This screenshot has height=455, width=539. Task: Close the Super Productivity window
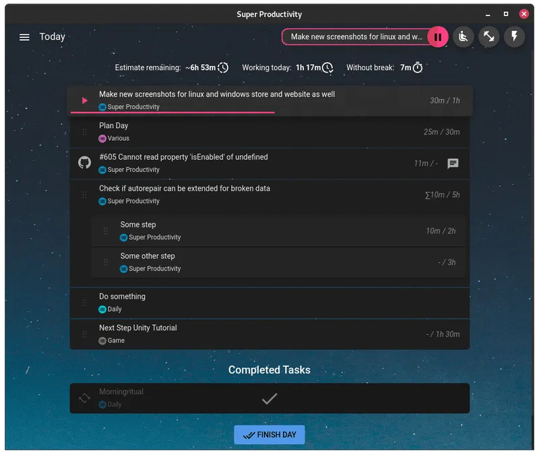click(x=524, y=14)
